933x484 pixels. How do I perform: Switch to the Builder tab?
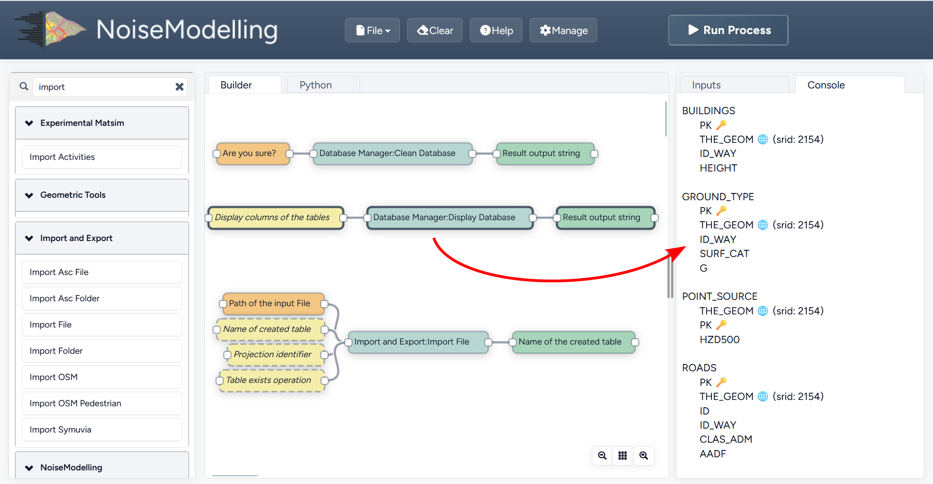pos(244,85)
